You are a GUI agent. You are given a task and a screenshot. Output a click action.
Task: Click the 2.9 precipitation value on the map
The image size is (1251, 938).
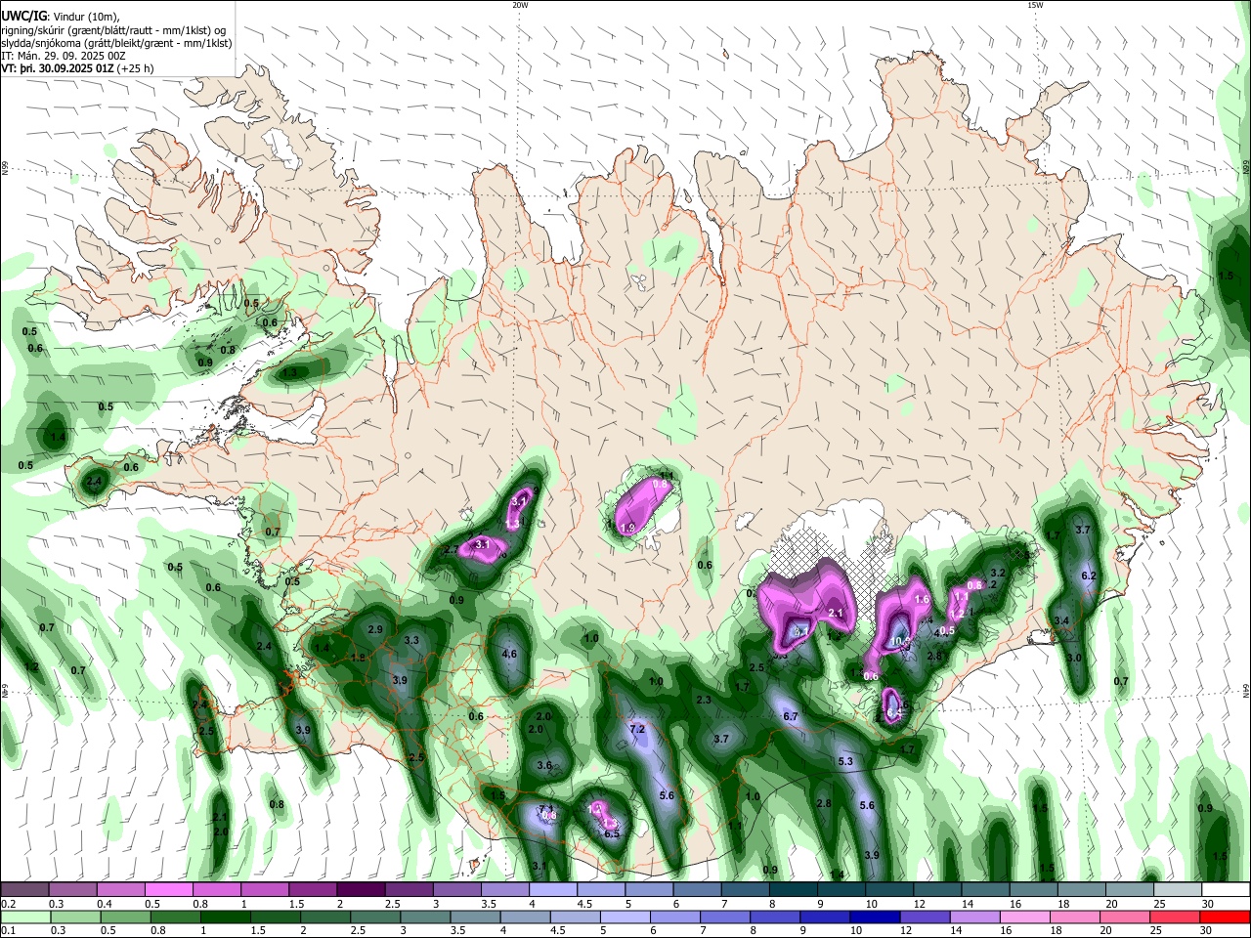click(375, 629)
